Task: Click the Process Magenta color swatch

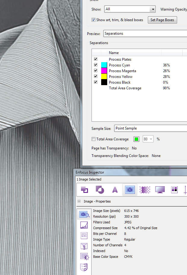Action: tap(104, 71)
